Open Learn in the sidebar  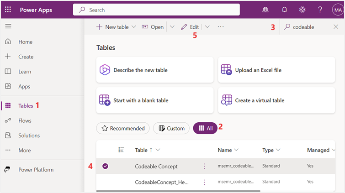(x=25, y=72)
